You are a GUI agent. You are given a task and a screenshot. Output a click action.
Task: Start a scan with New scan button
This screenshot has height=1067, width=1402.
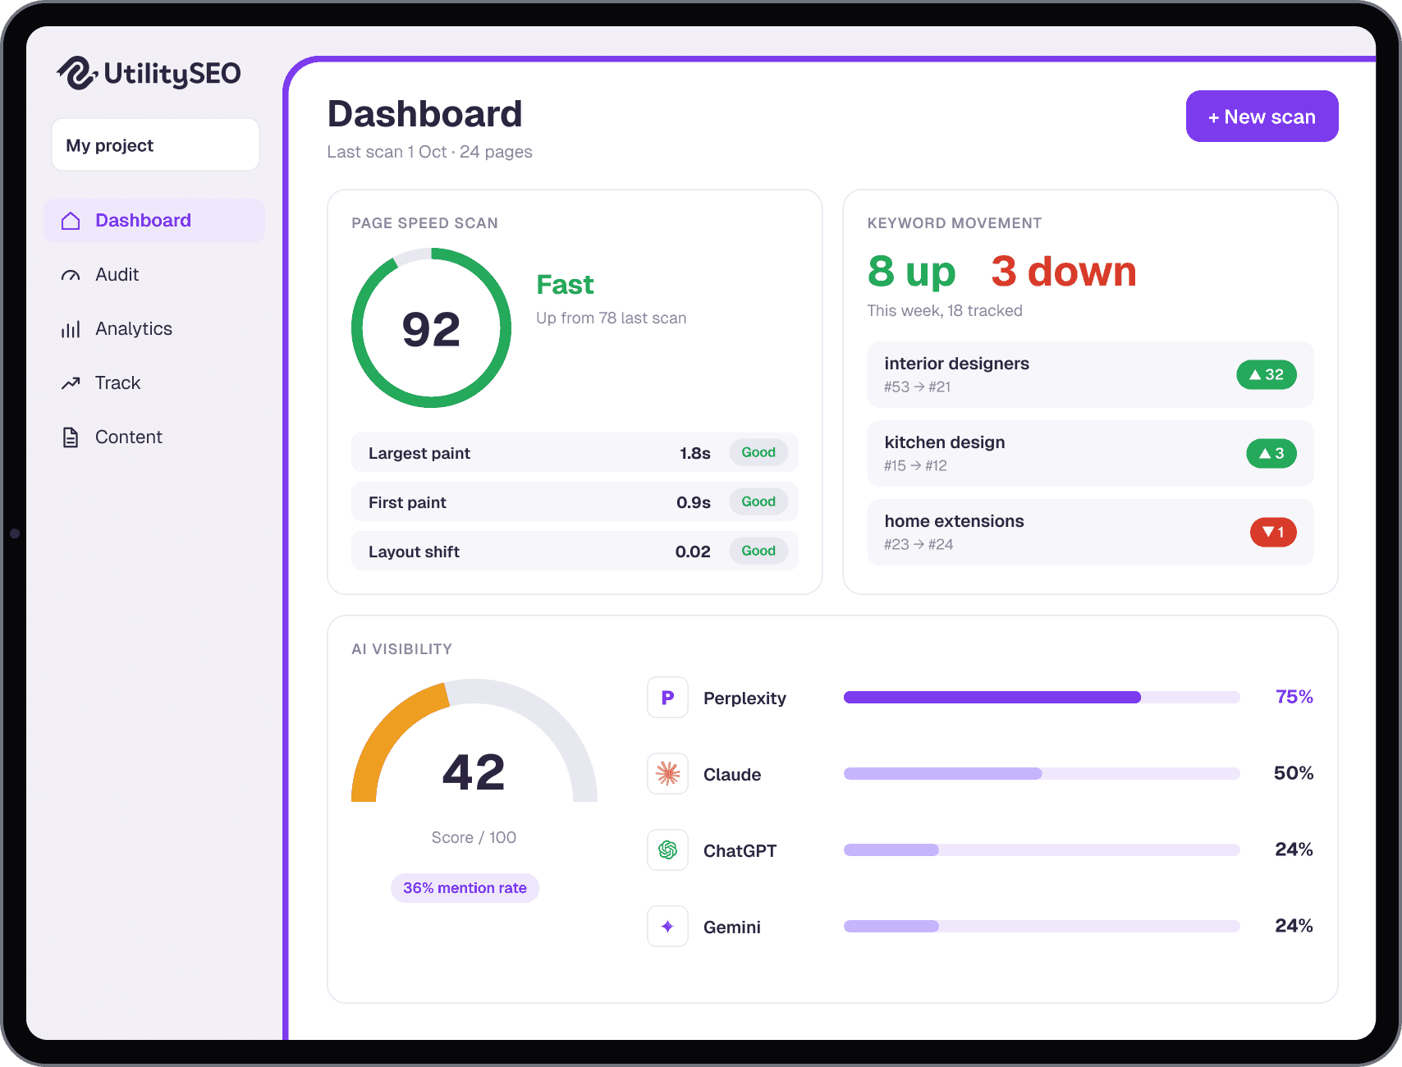pos(1262,117)
